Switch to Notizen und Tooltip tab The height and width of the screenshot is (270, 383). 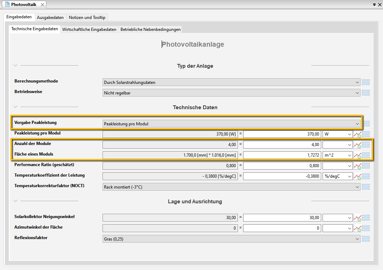click(87, 17)
